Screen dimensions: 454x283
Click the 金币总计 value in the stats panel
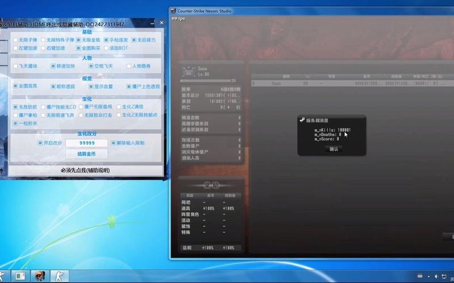tap(222, 95)
